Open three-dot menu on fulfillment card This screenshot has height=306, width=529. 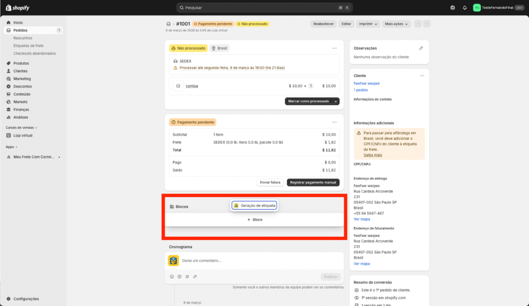pos(334,48)
